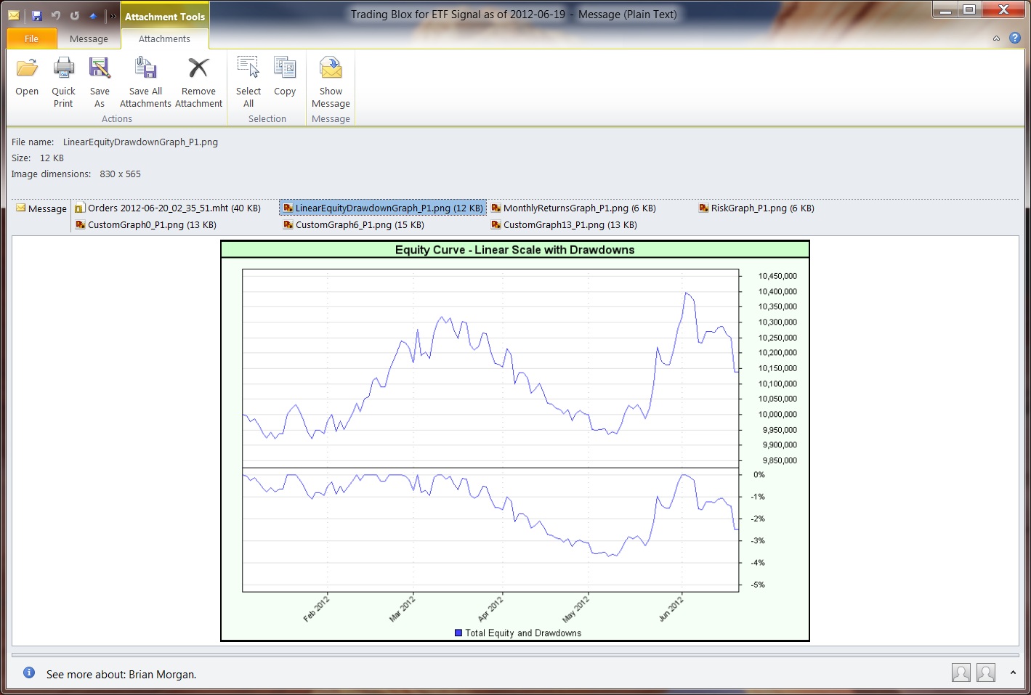Select the Attachments ribbon tab
Screen dimensions: 1031x695
click(x=164, y=38)
